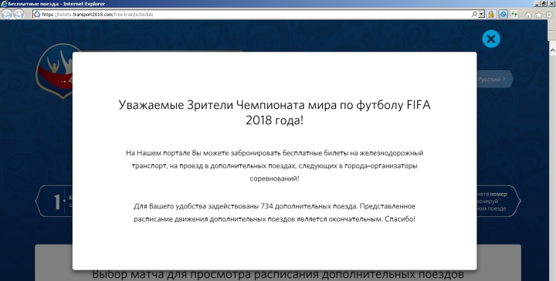This screenshot has height=281, width=556.
Task: Refresh the page with green arrows icon
Action: click(x=514, y=14)
